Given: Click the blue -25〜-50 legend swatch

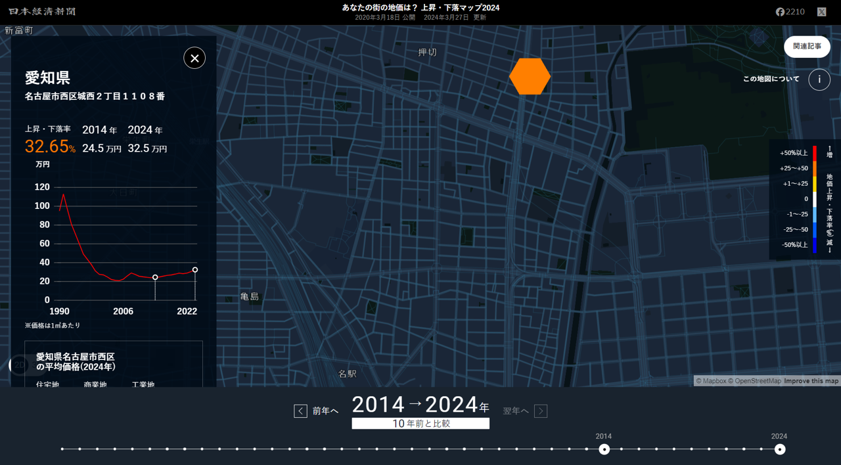Looking at the screenshot, I should tap(815, 230).
